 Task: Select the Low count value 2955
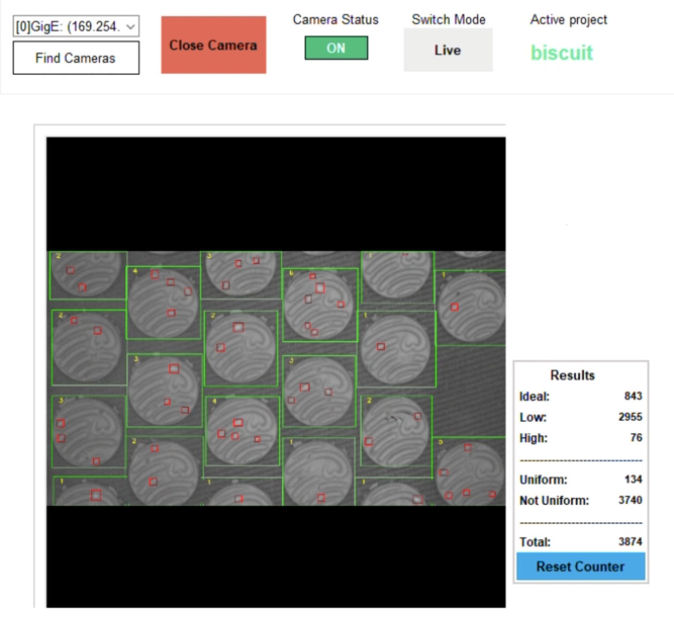tap(630, 417)
